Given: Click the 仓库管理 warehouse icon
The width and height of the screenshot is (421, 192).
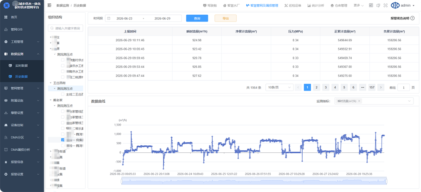Looking at the screenshot, I should pos(332,5).
